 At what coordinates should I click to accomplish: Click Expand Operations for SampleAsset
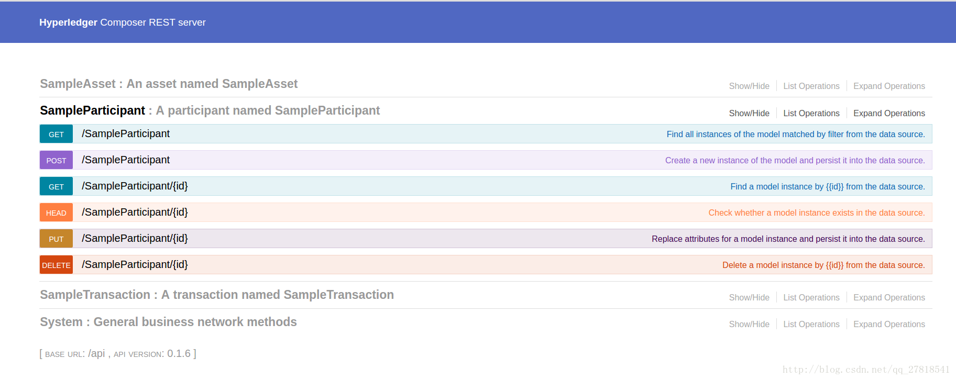click(889, 86)
